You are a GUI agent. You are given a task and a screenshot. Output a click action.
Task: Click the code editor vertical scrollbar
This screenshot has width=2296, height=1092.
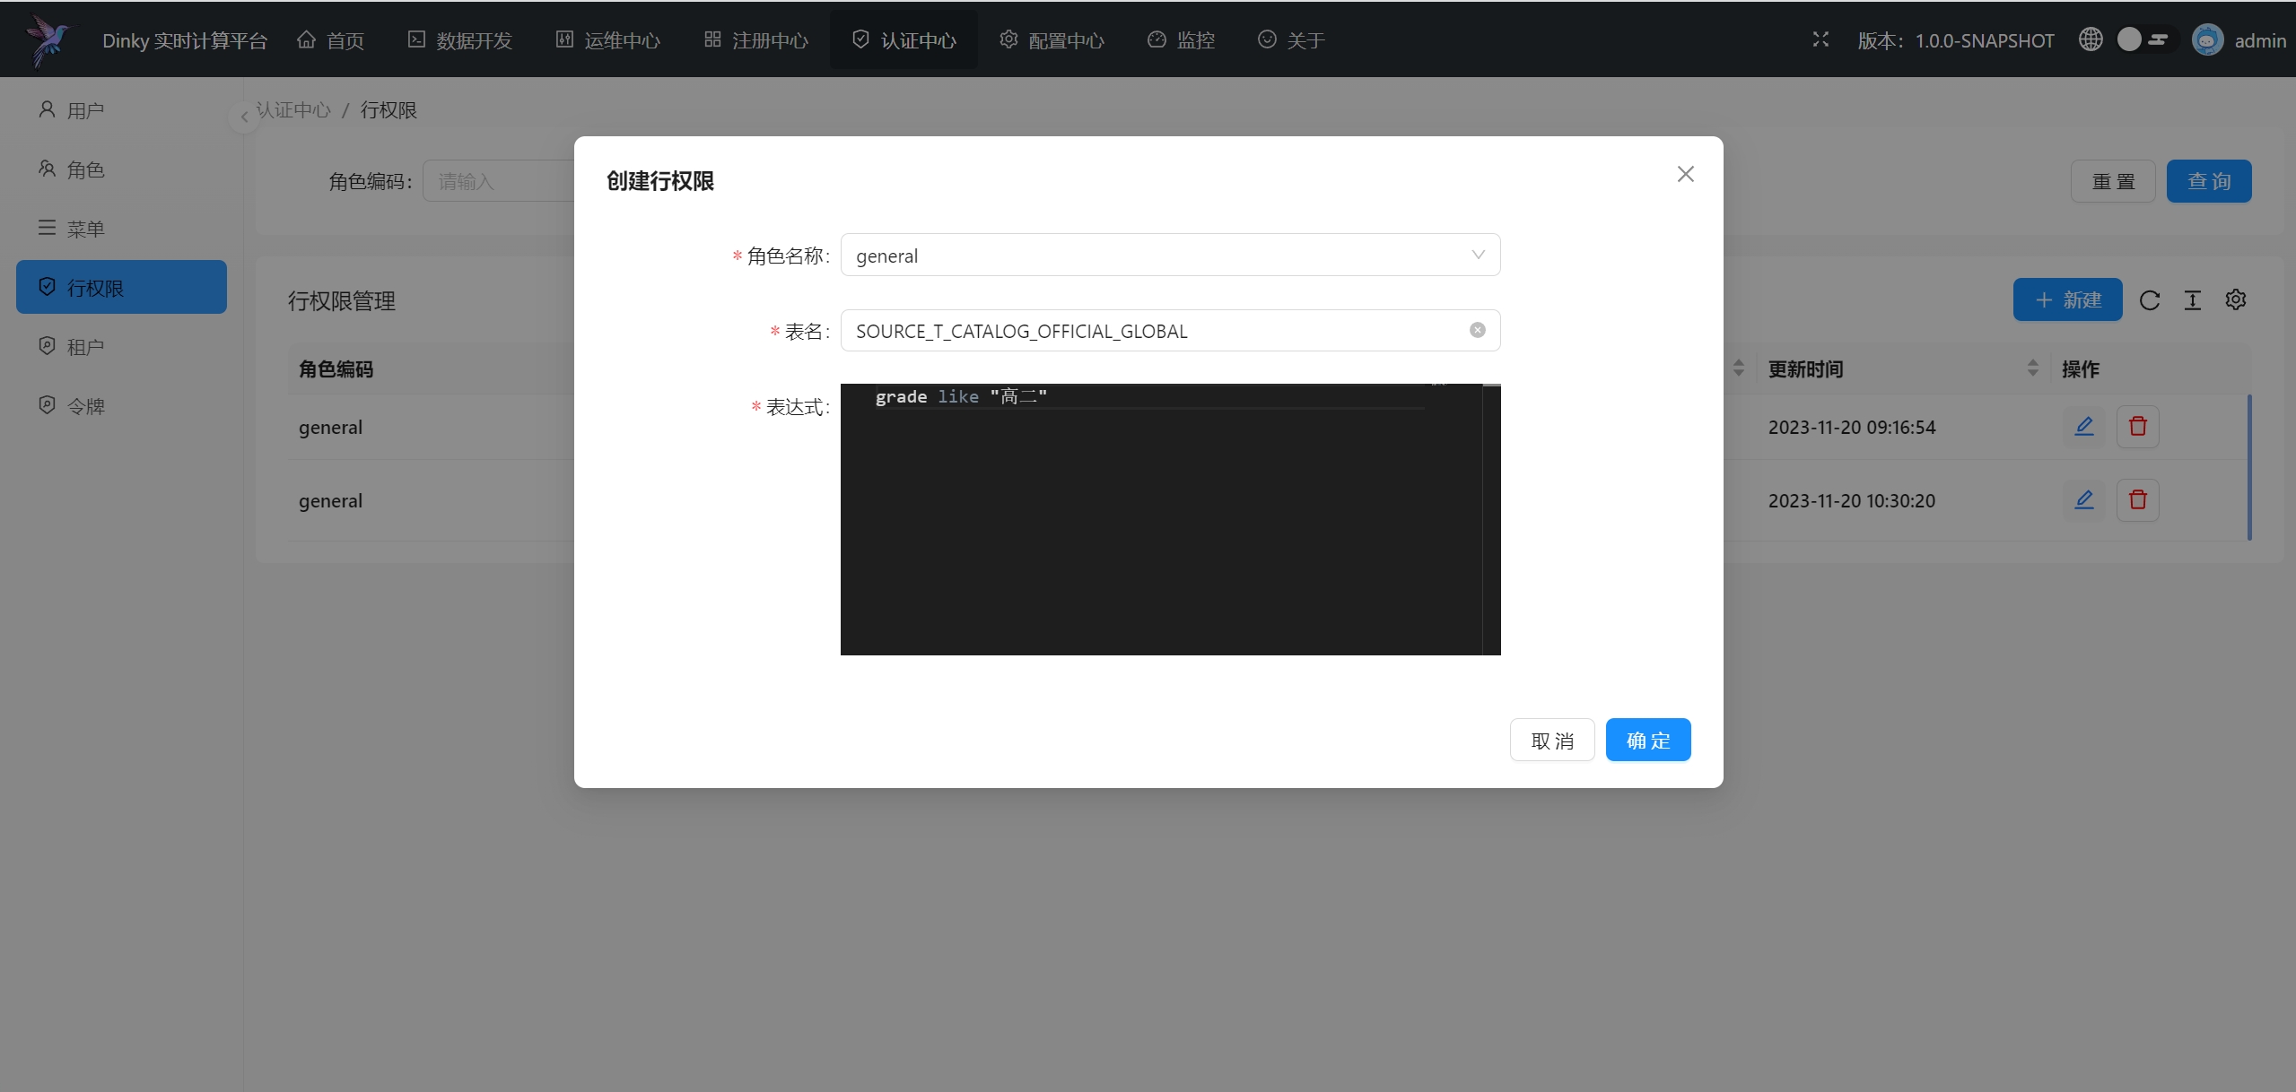[x=1491, y=520]
